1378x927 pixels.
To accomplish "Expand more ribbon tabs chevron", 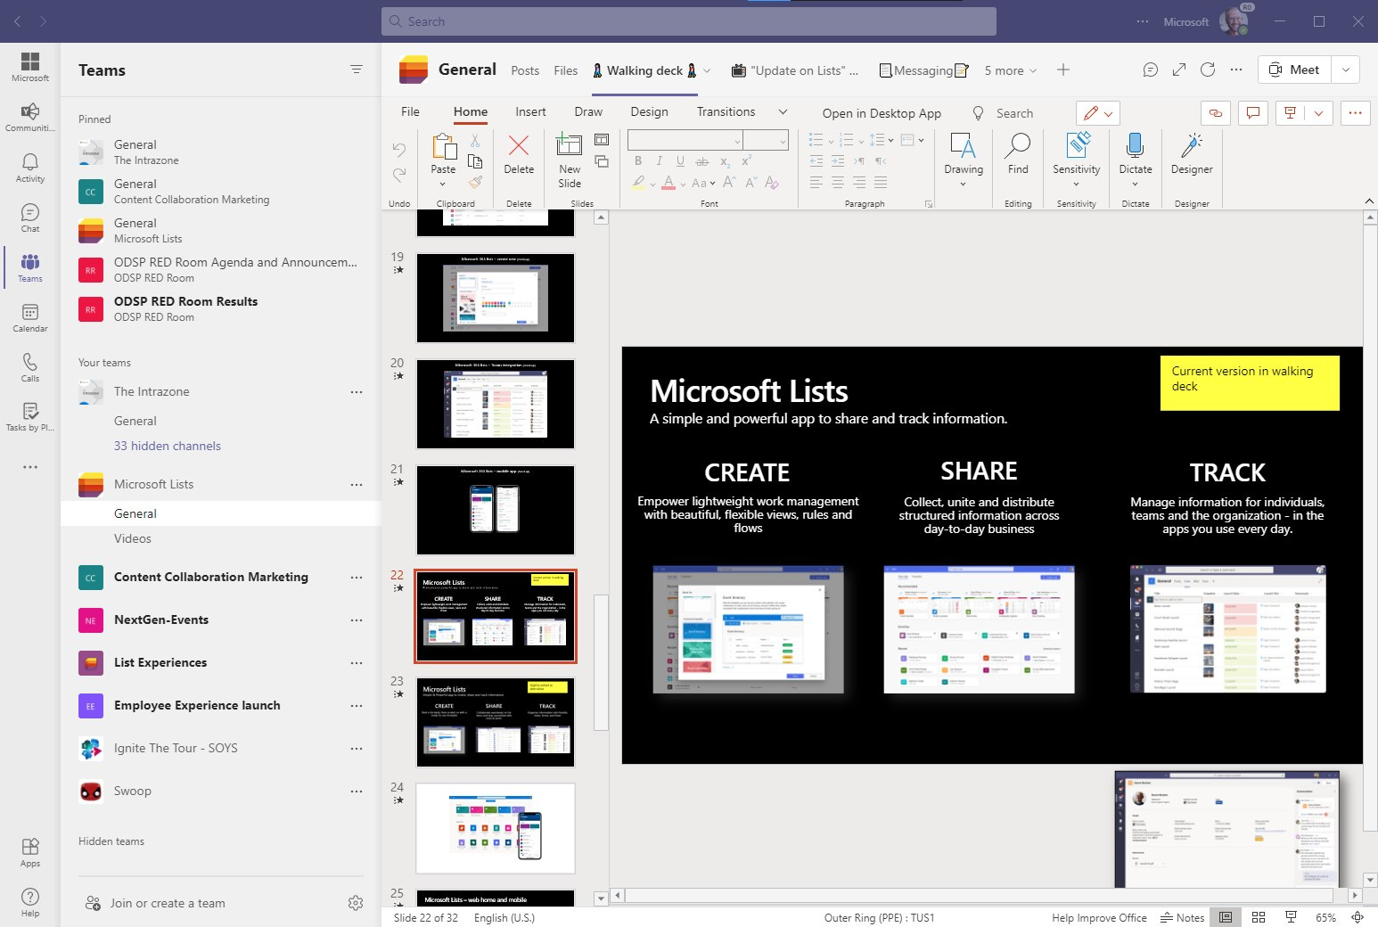I will (783, 111).
